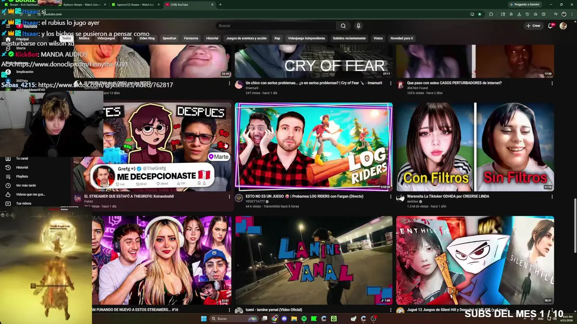This screenshot has width=577, height=324.
Task: Open options for the LOG RIDERS video
Action: [390, 197]
